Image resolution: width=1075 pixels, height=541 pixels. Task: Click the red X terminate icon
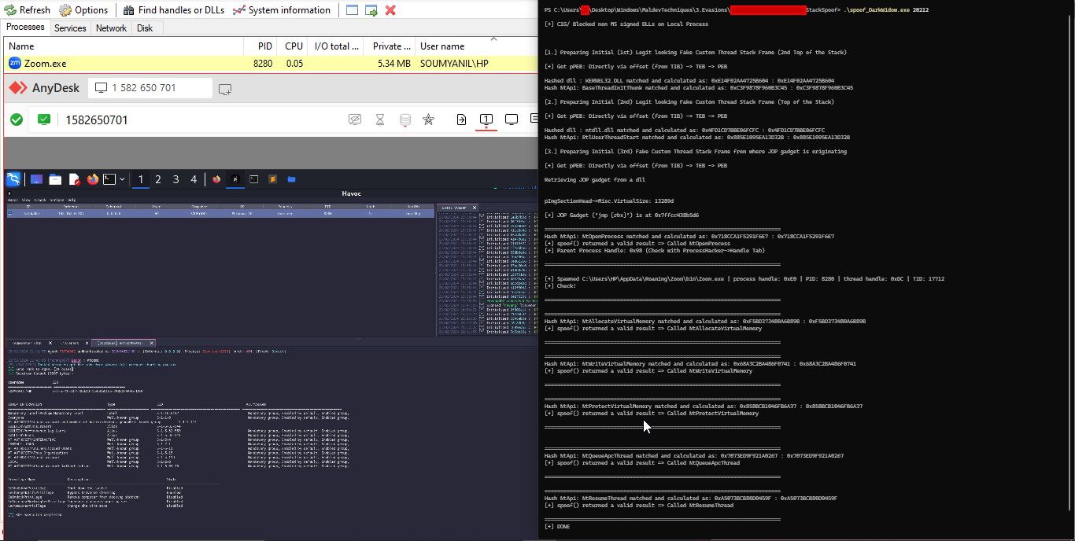click(390, 10)
